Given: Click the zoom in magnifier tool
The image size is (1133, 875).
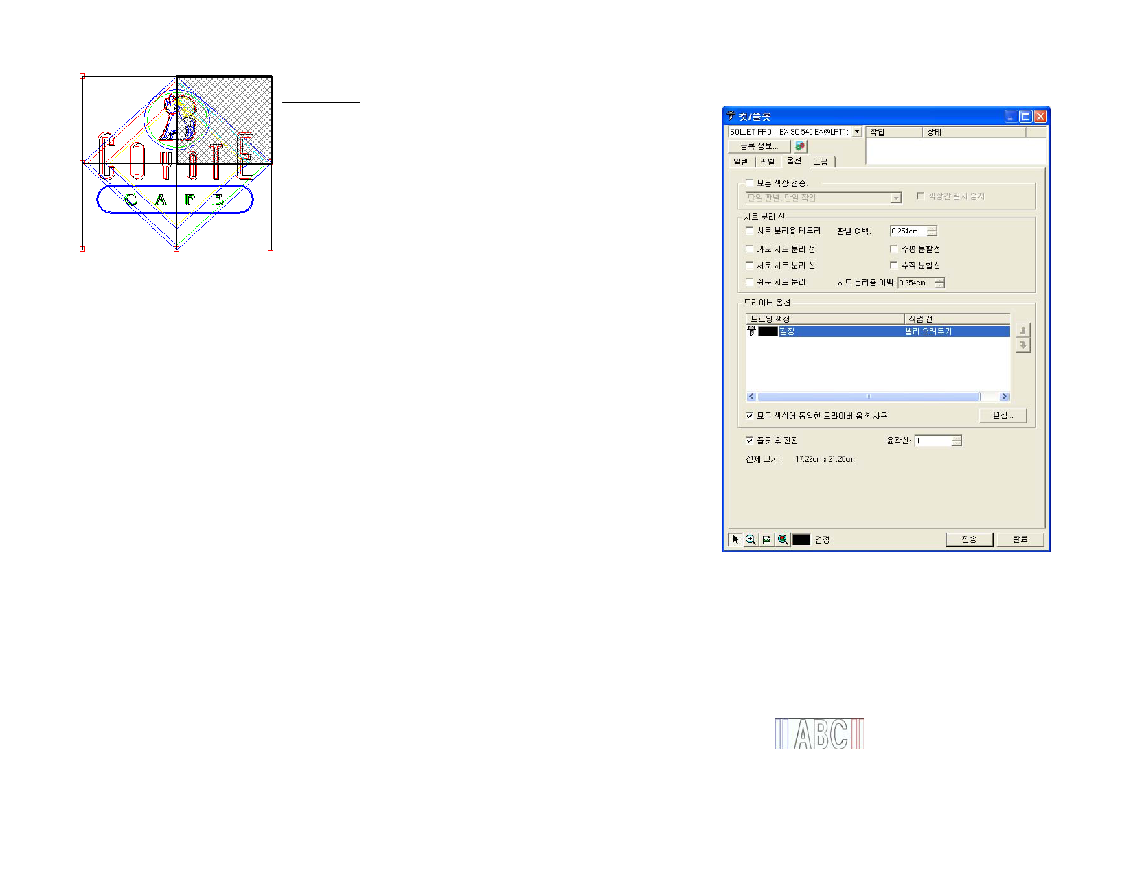Looking at the screenshot, I should click(751, 539).
